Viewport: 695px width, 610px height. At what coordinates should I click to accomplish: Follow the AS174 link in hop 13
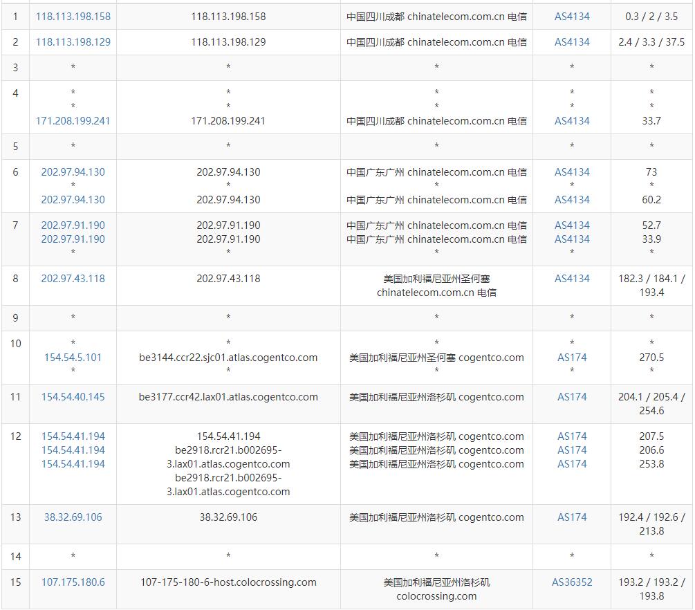click(572, 517)
